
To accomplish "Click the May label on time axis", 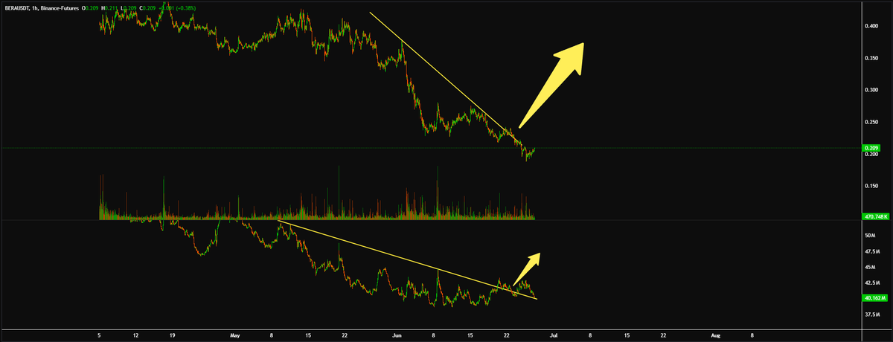I will click(236, 335).
